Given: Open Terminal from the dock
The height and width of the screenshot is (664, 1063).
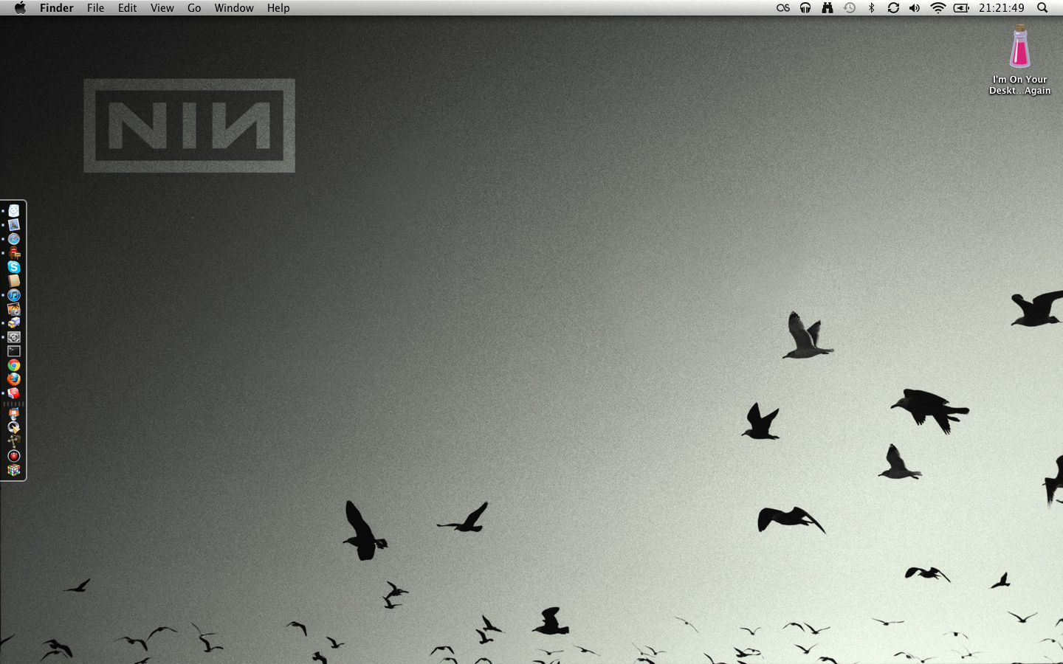Looking at the screenshot, I should coord(14,351).
